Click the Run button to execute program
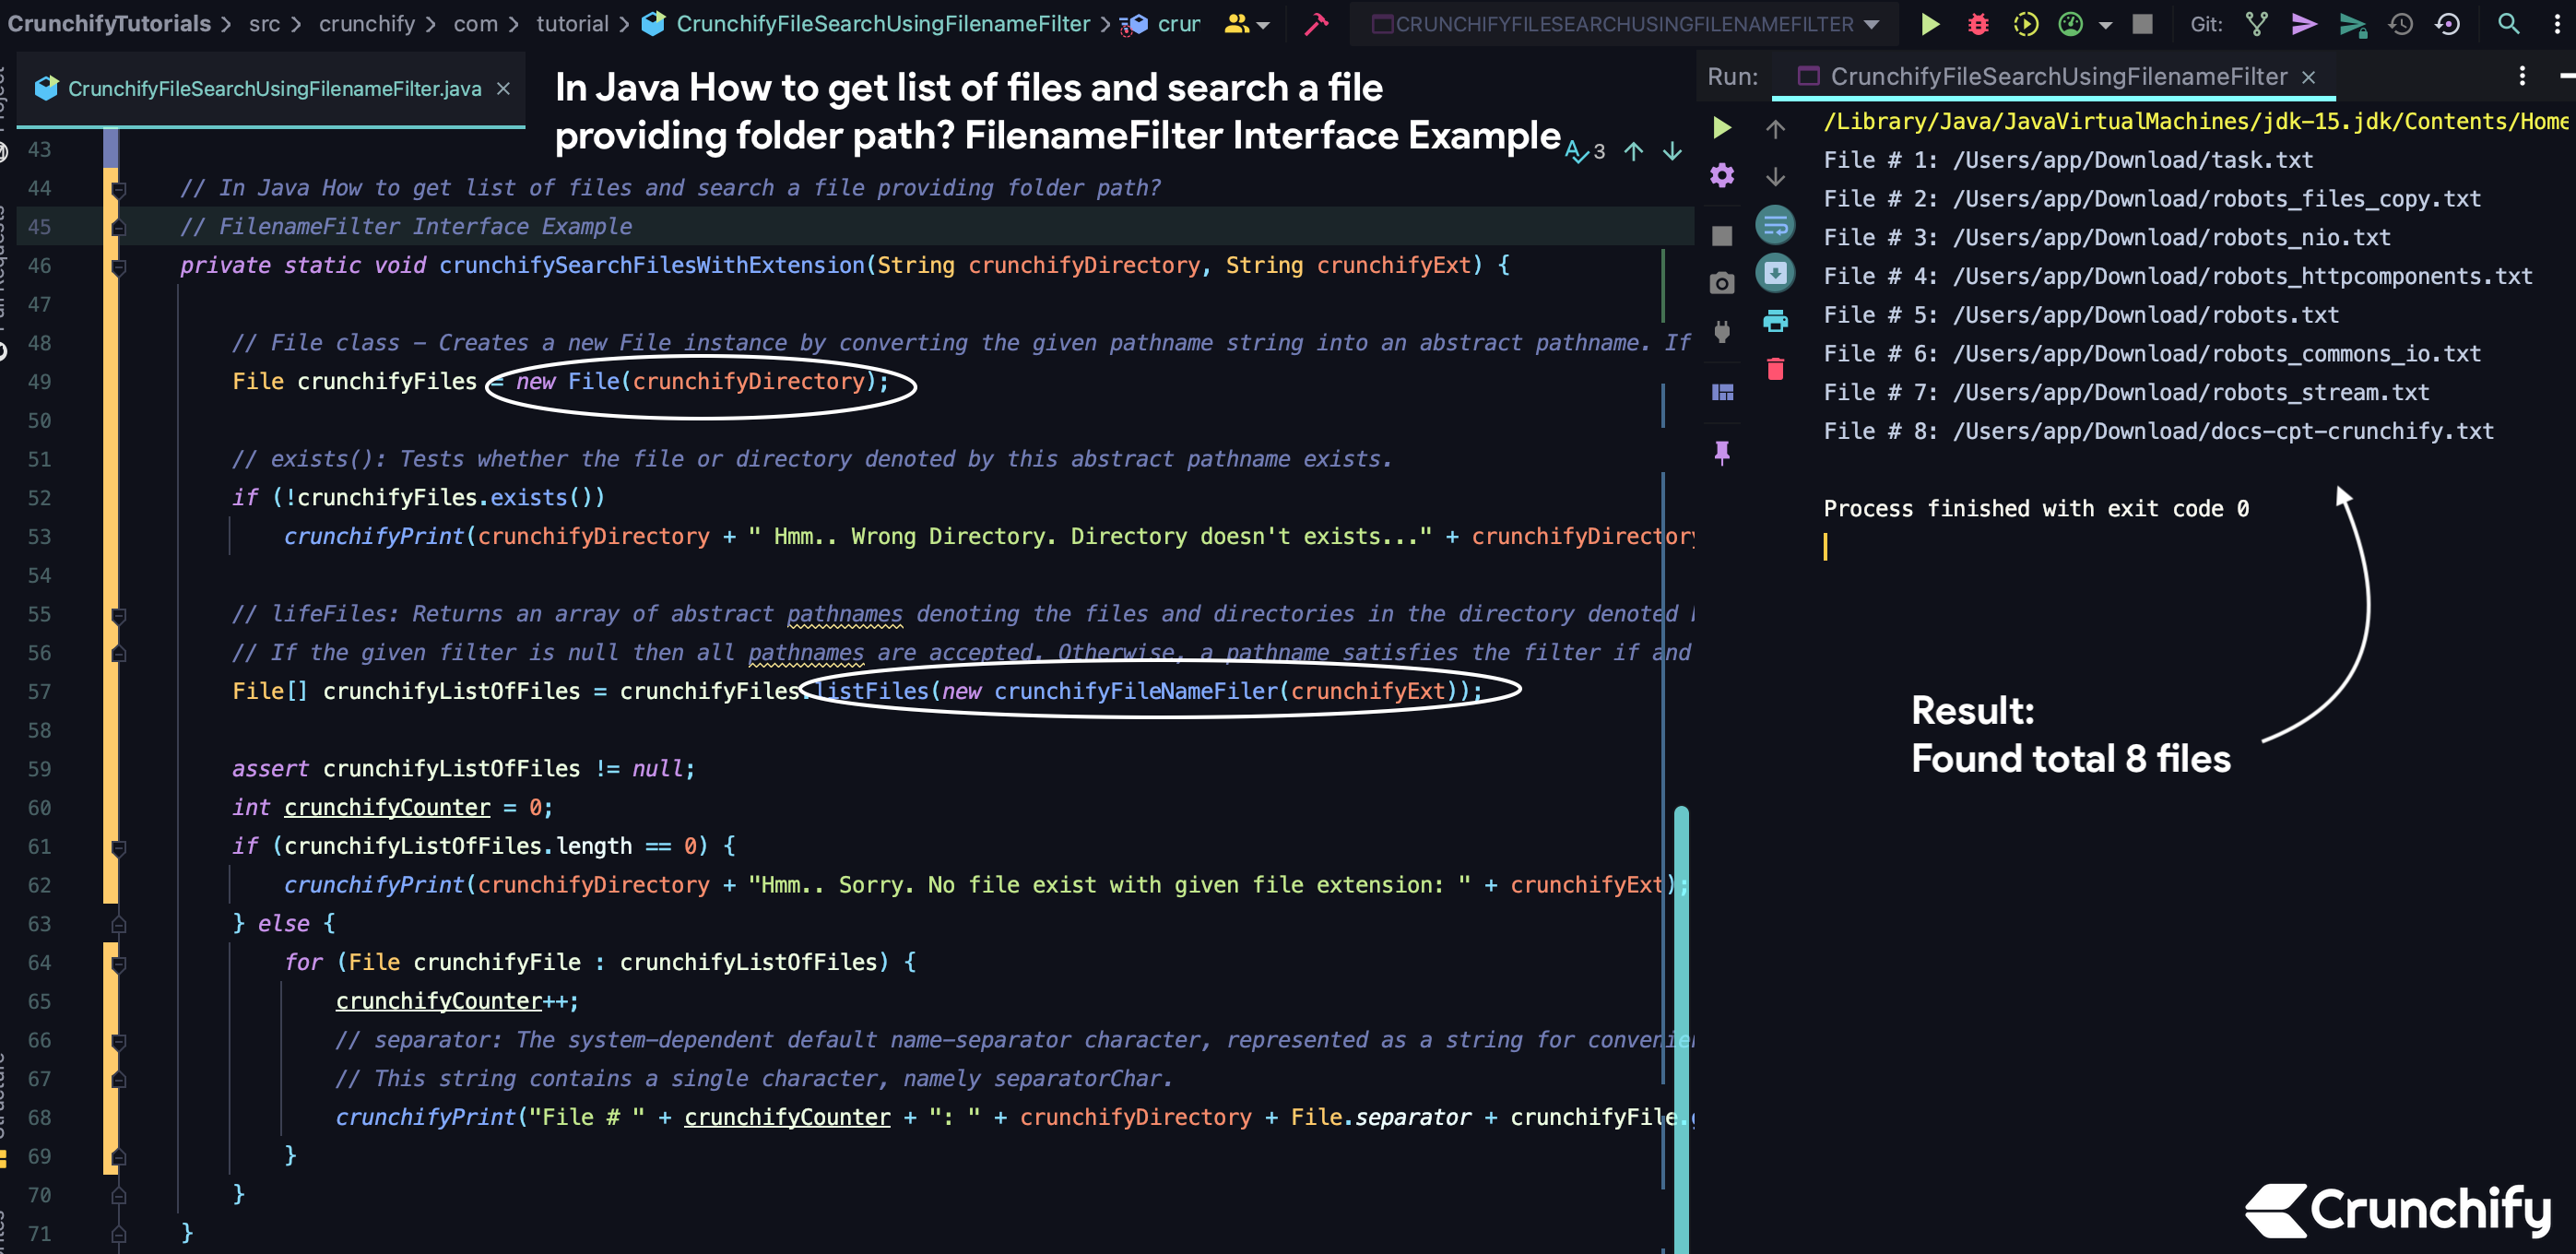2576x1254 pixels. click(x=1927, y=23)
